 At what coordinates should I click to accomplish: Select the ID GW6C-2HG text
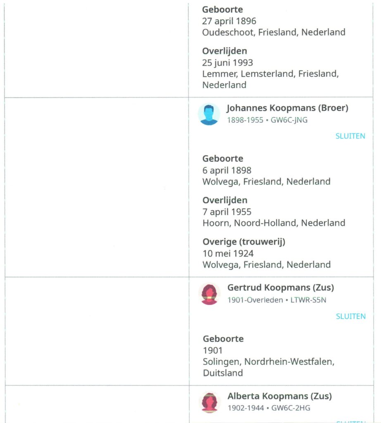coord(291,408)
